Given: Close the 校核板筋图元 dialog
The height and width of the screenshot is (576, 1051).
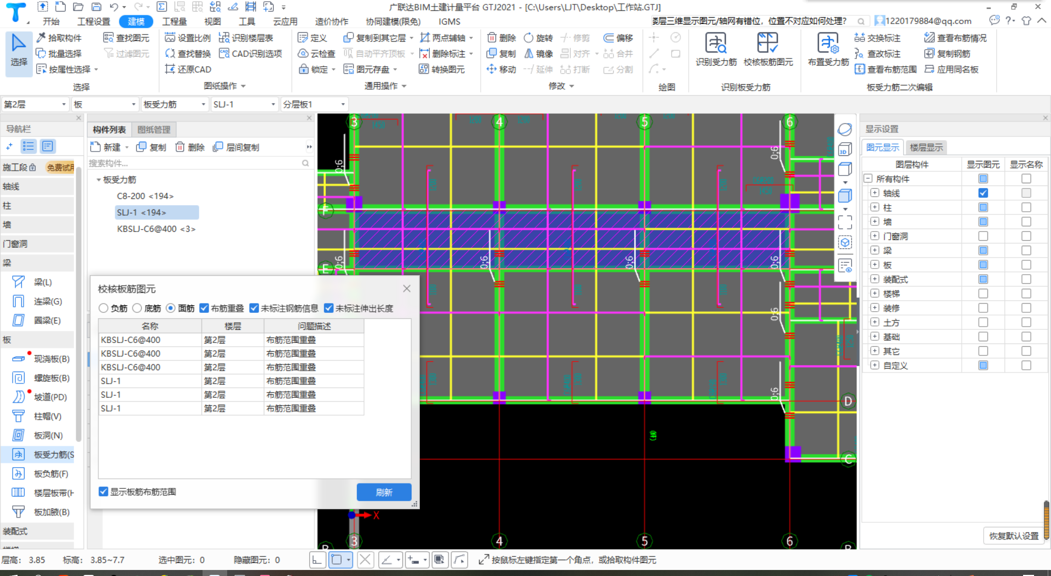Looking at the screenshot, I should [407, 288].
